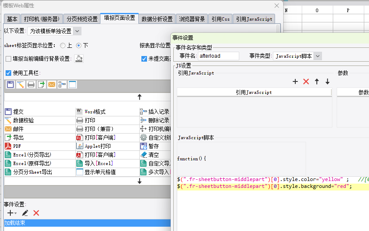Screen dimensions: 369x231
Task: Move the selected toolbar item down with arrow
Action: pyautogui.click(x=140, y=181)
